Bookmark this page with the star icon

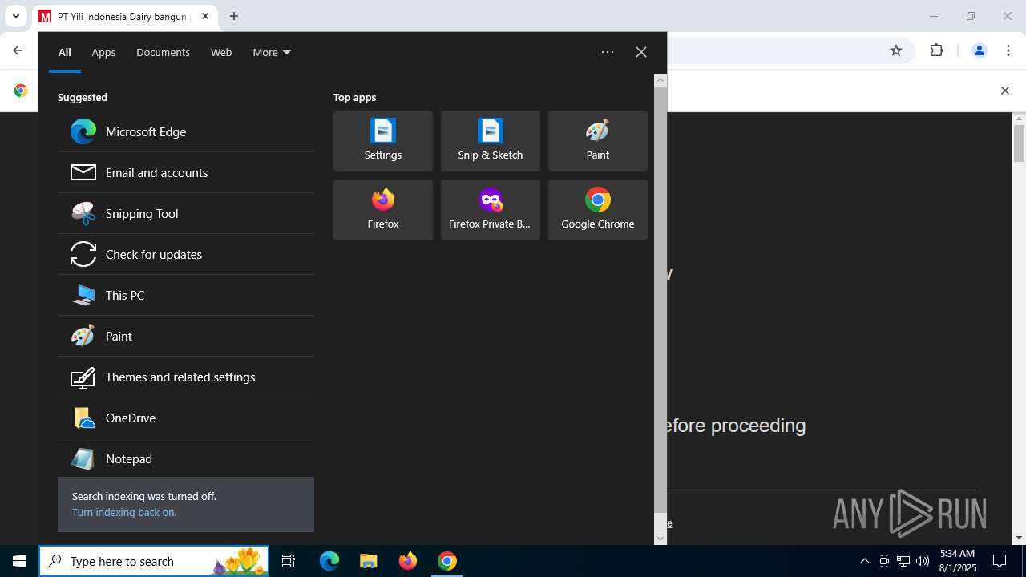[x=896, y=50]
